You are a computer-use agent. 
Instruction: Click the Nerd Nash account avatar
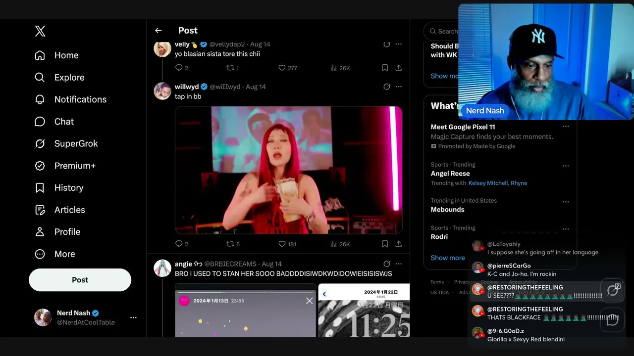point(43,317)
